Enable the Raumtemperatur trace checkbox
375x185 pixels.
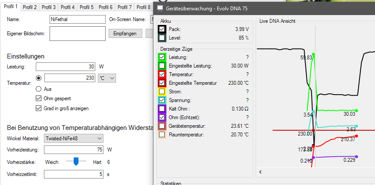coord(162,135)
